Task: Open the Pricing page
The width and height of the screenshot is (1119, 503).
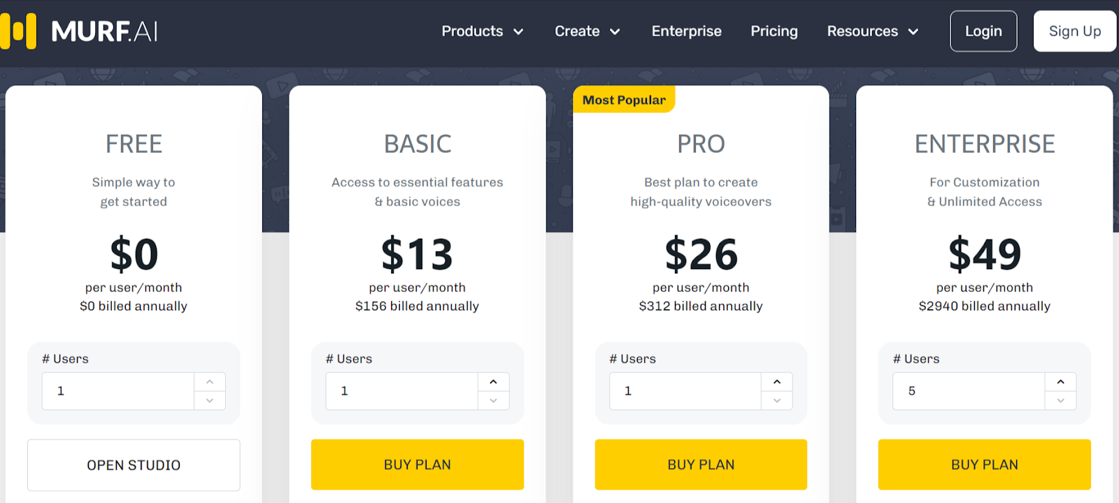Action: [x=774, y=31]
